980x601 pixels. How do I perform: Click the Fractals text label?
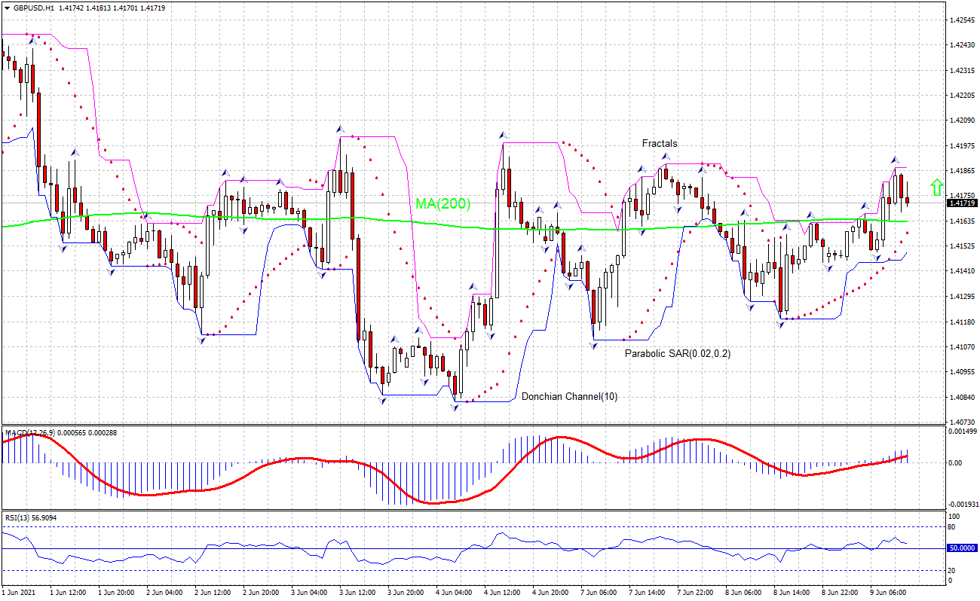(660, 143)
